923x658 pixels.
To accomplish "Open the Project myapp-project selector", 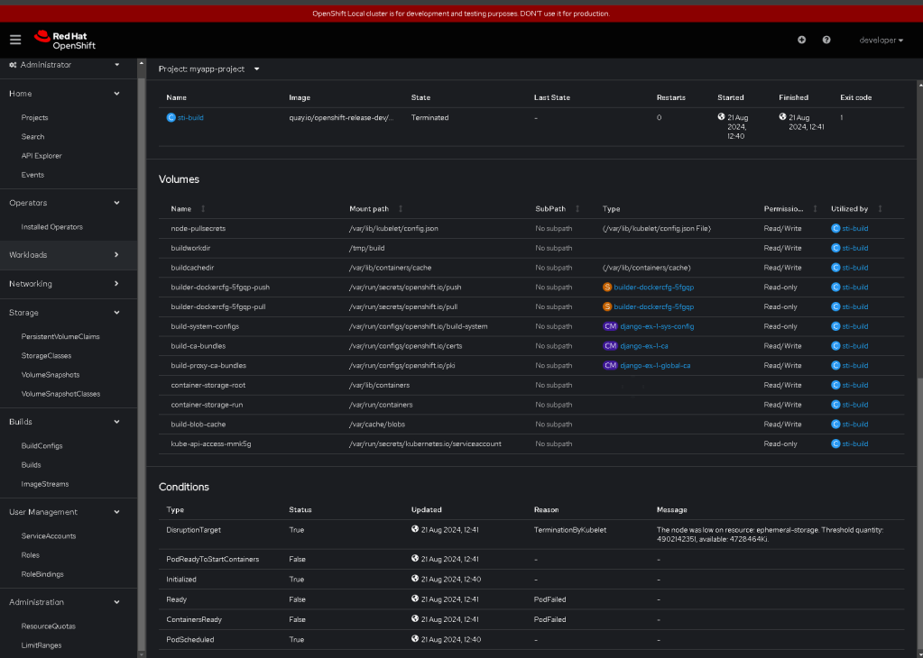I will tap(209, 69).
